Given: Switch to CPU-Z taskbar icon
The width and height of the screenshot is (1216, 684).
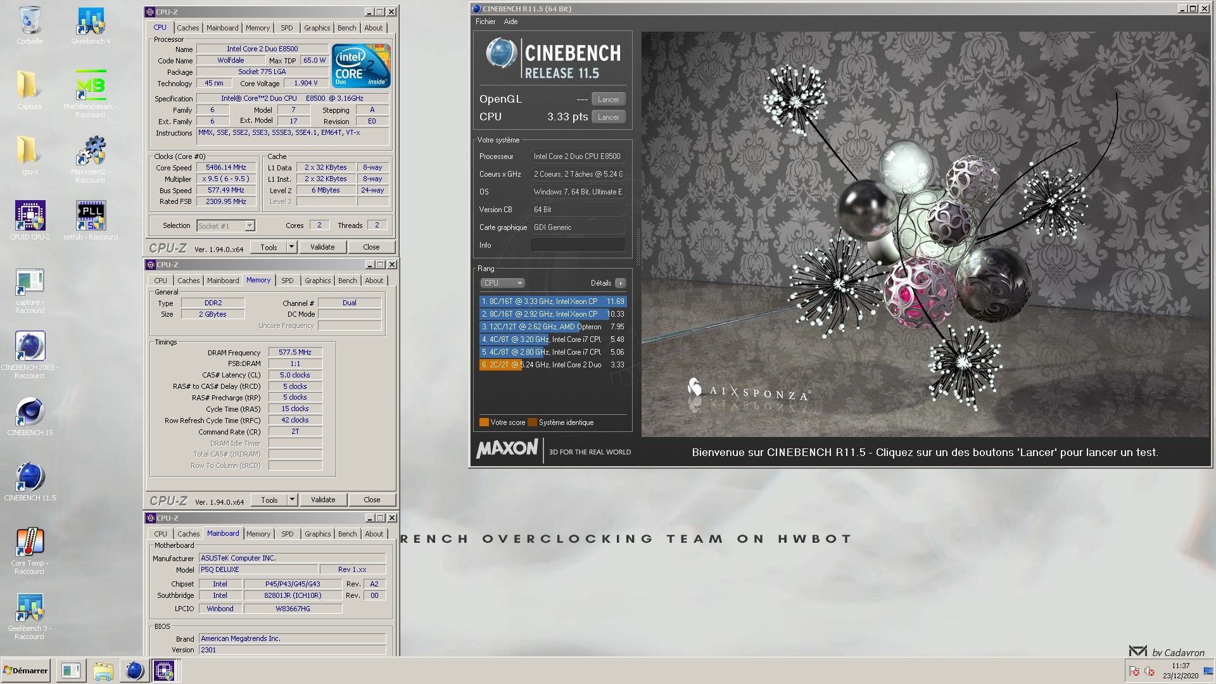Looking at the screenshot, I should point(164,671).
